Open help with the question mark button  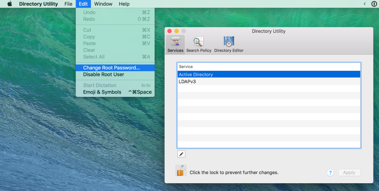(x=330, y=173)
